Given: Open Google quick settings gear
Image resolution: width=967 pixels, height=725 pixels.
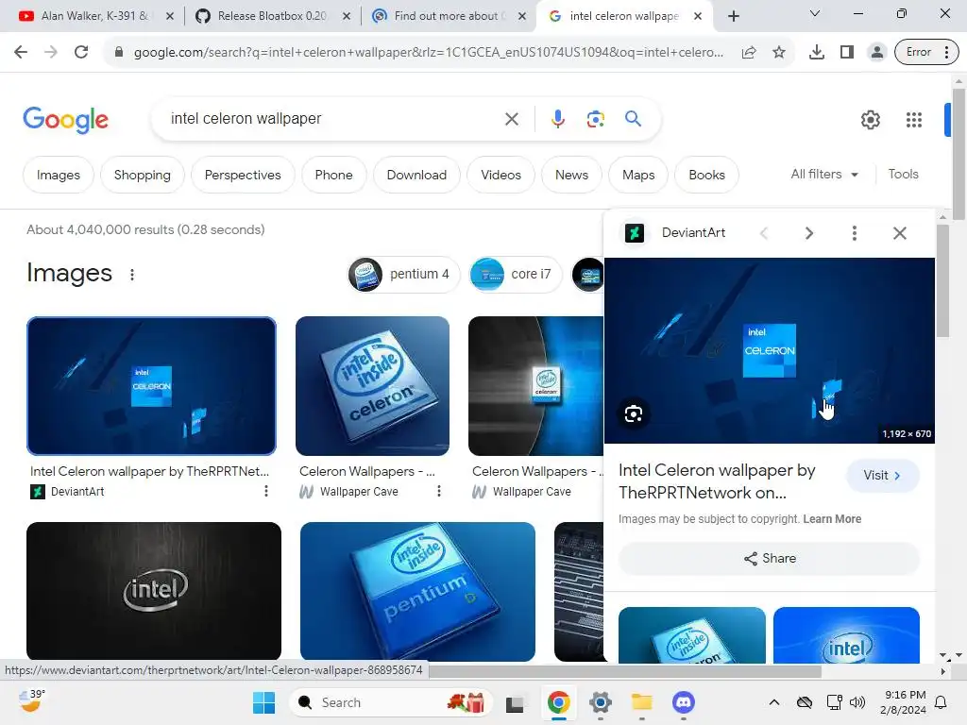Looking at the screenshot, I should click(x=870, y=120).
